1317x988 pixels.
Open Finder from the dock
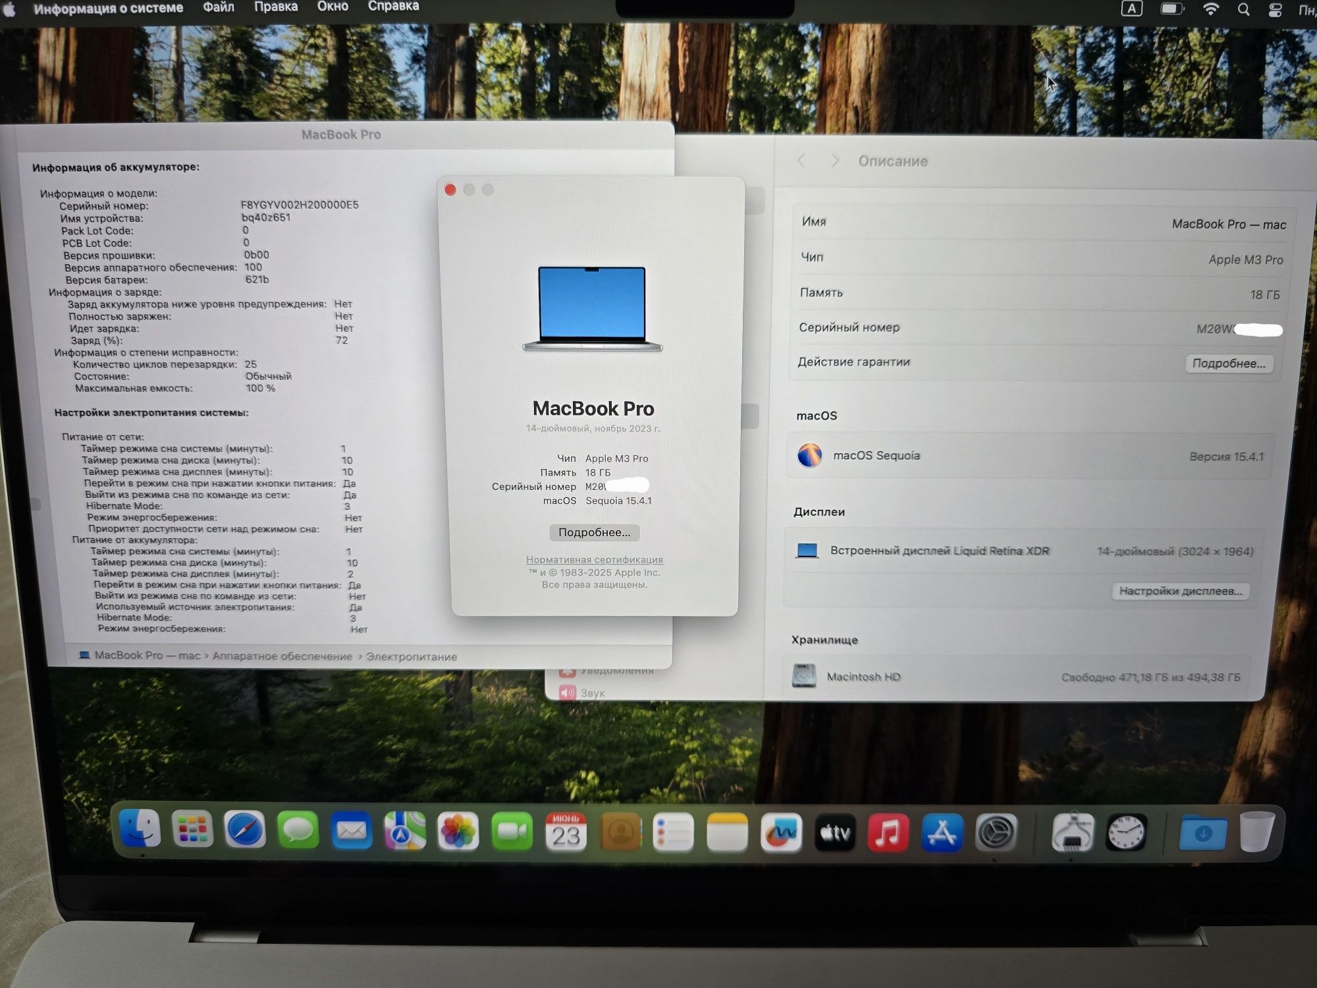[x=140, y=829]
